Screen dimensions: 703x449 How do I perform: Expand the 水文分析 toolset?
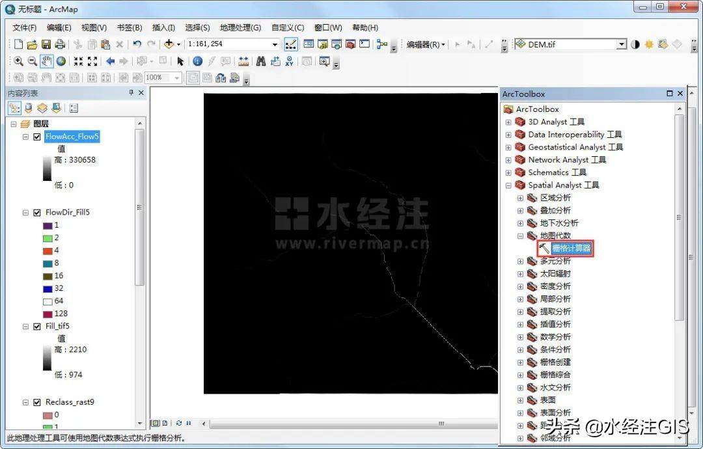(520, 387)
